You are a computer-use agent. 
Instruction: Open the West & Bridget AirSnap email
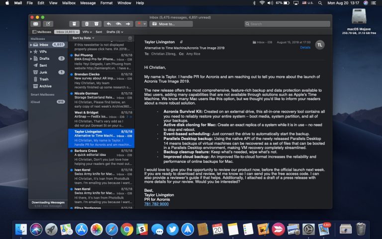click(101, 119)
